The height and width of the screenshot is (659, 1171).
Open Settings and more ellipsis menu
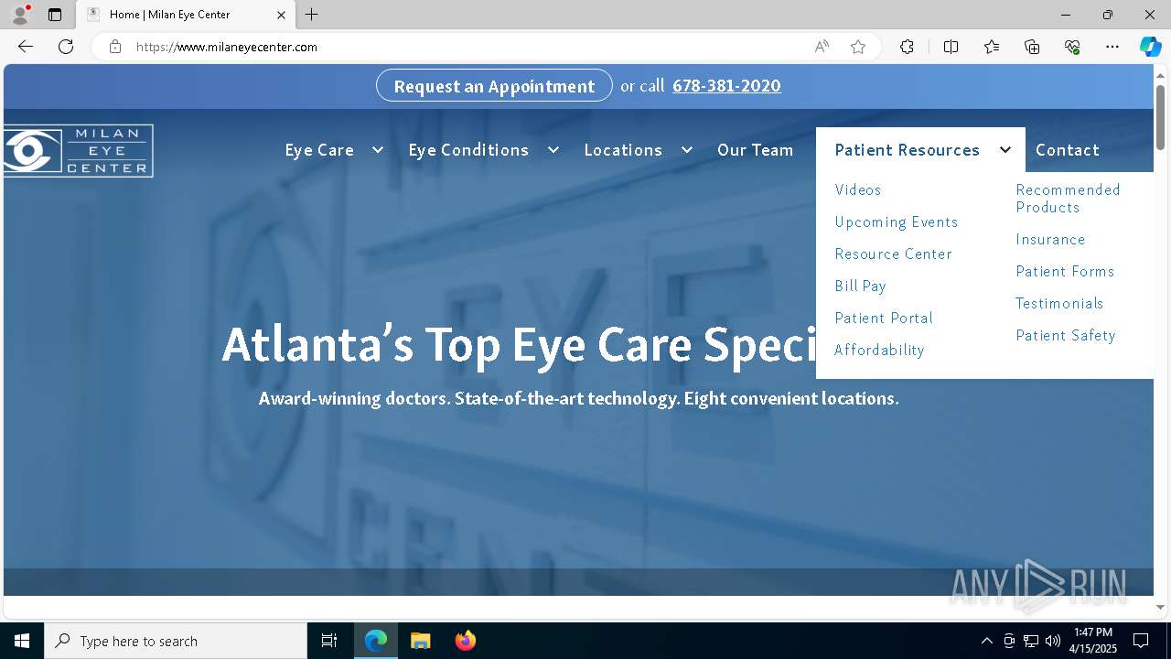point(1112,47)
